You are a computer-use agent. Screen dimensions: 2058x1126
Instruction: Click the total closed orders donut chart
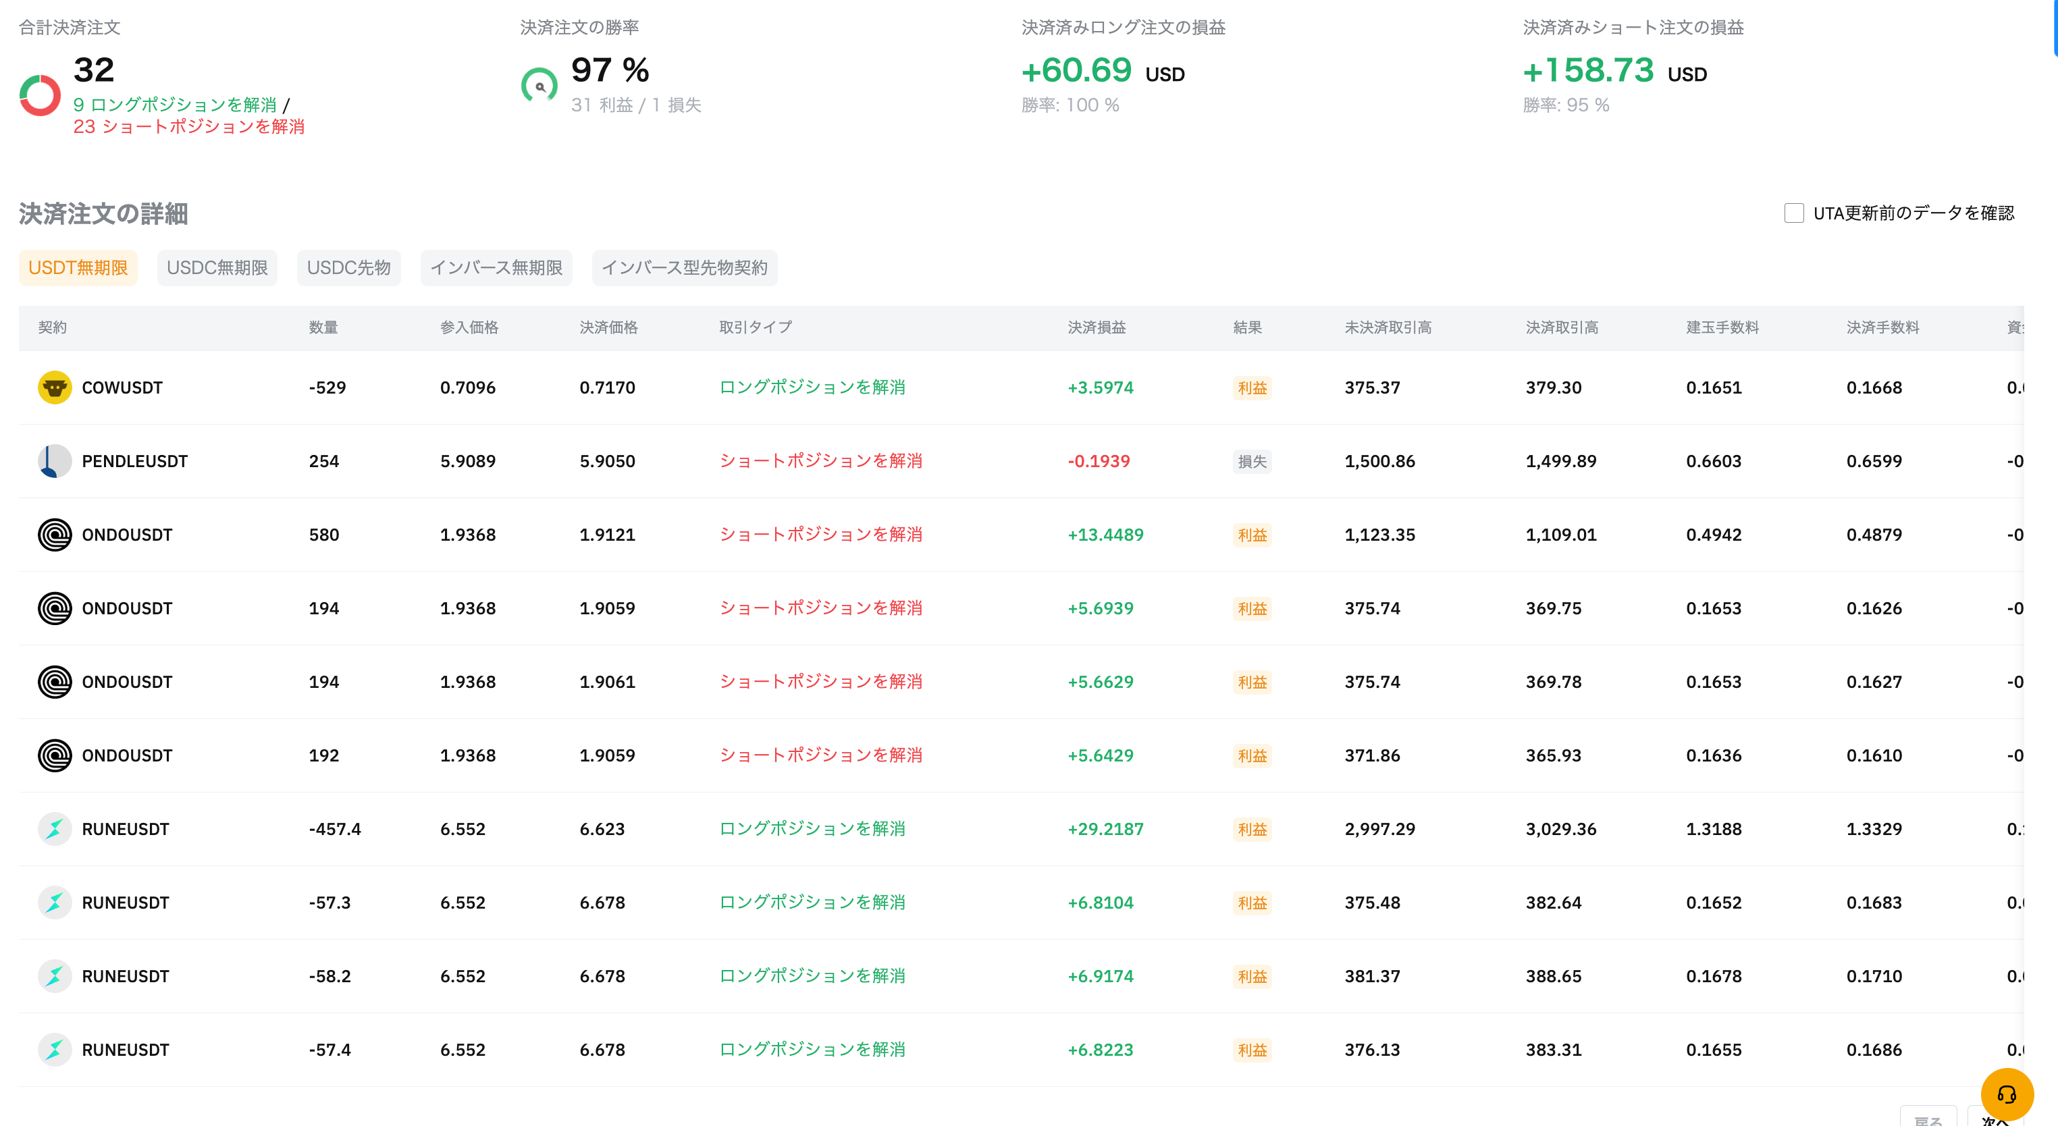coord(40,95)
